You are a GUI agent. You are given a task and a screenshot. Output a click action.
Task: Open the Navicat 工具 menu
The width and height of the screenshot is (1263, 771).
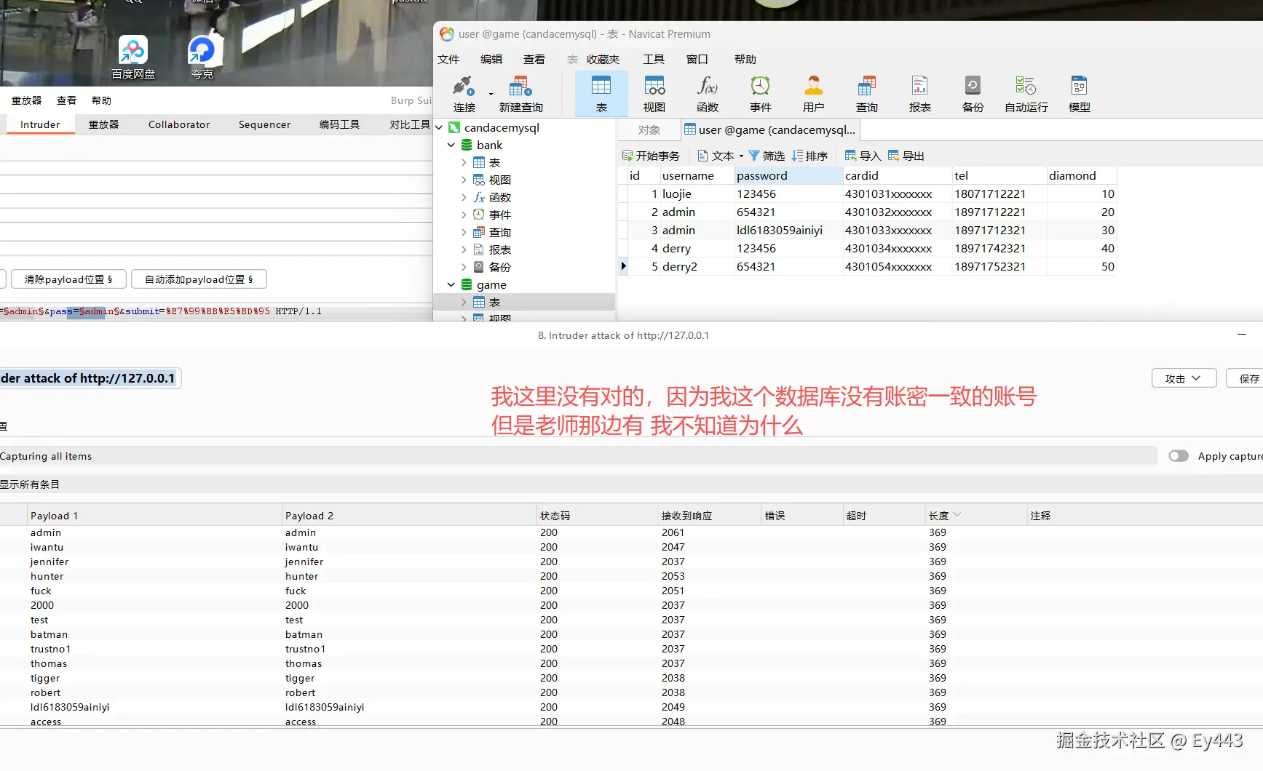point(654,60)
